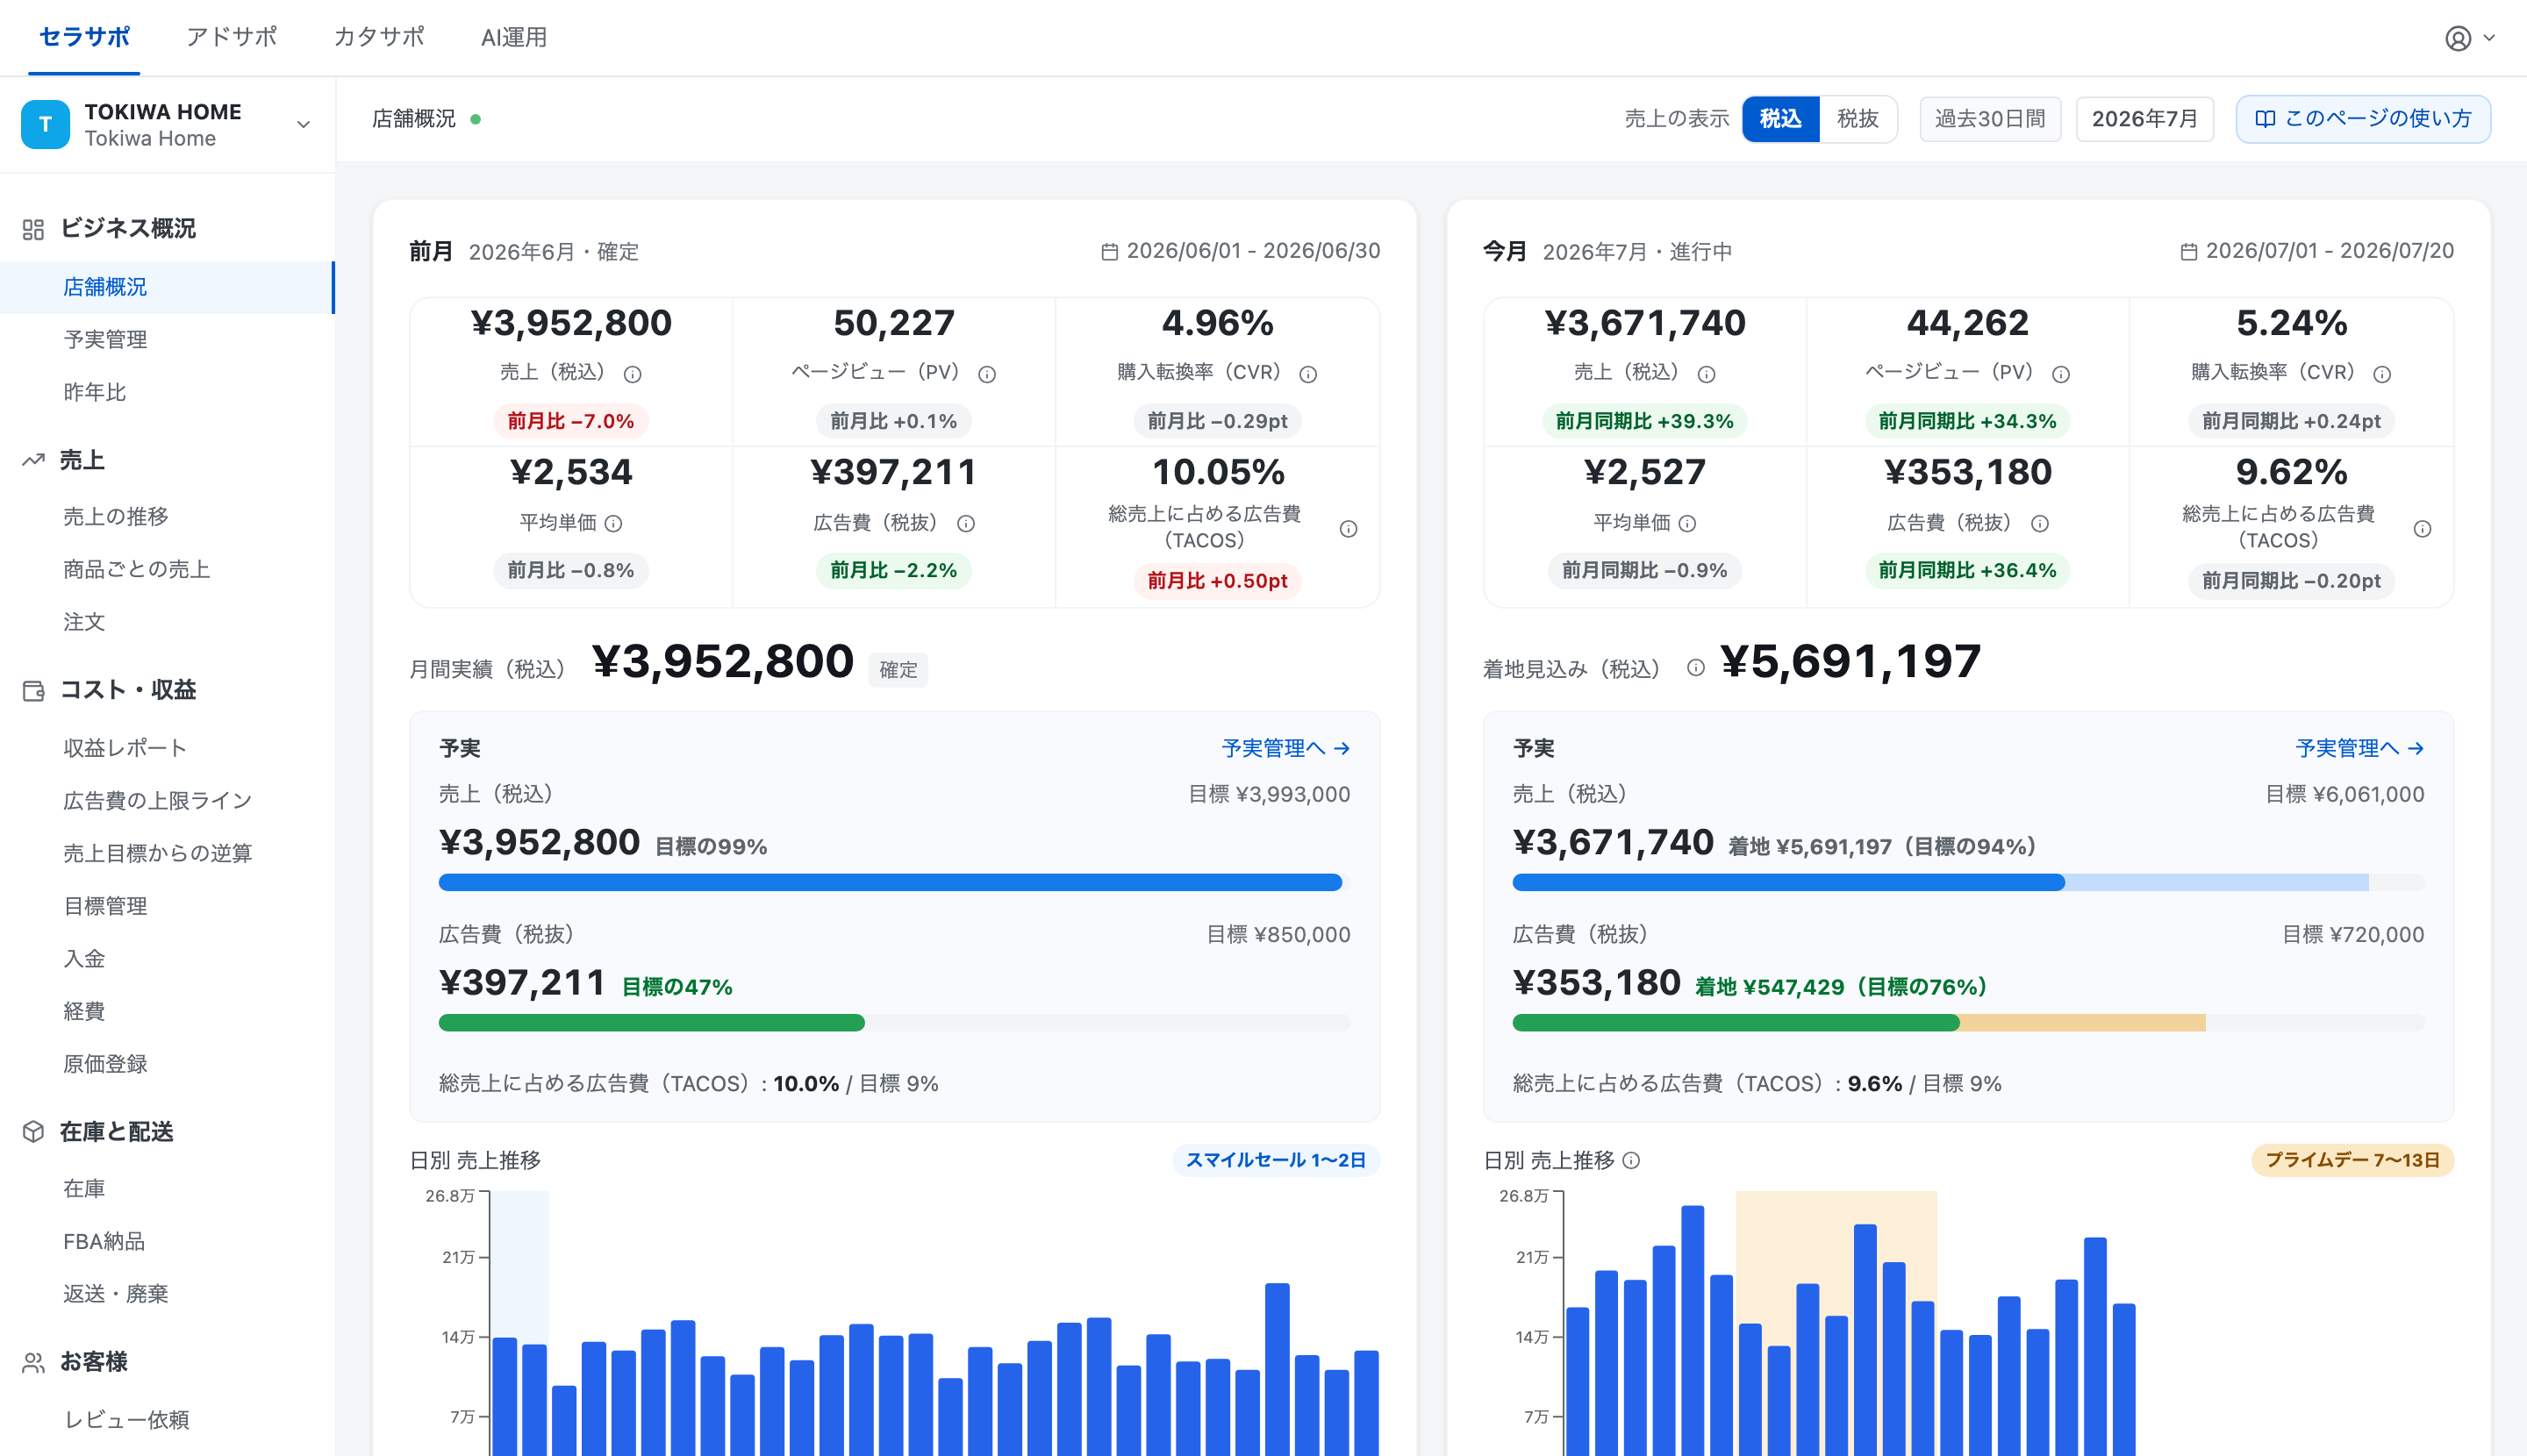Click calendar icon for 2026/07/01 date range
The width and height of the screenshot is (2527, 1456).
tap(2189, 252)
